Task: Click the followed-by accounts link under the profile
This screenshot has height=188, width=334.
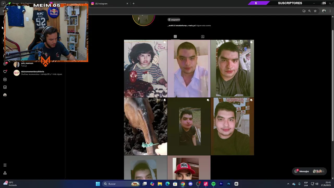Action: pos(189,26)
